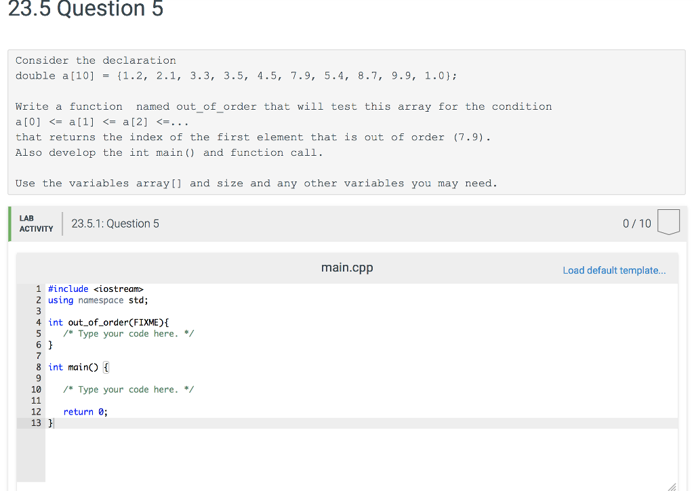Click the score badge icon beside 0 / 10
The image size is (694, 491).
[668, 222]
